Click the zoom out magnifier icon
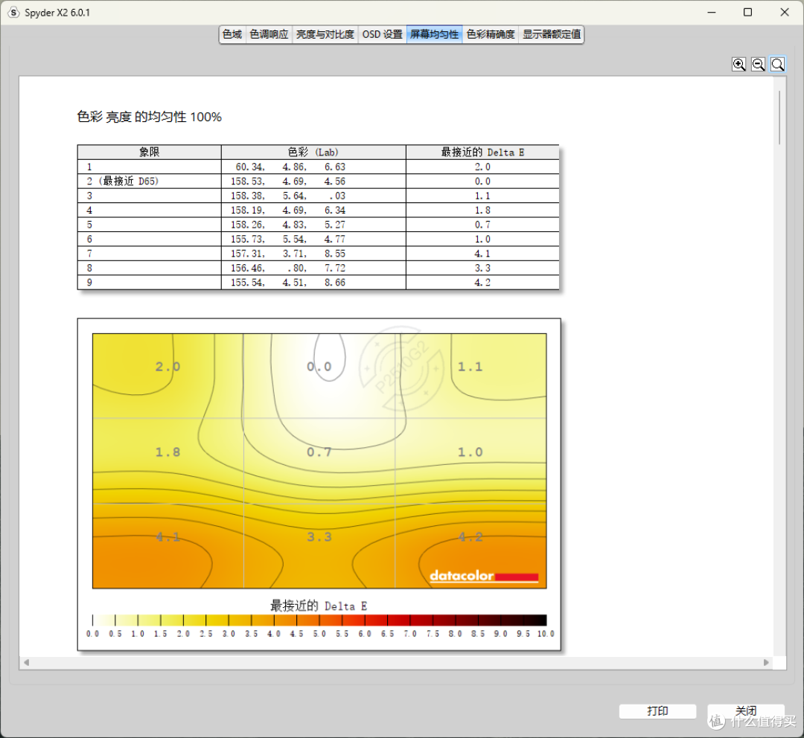804x738 pixels. [x=759, y=64]
